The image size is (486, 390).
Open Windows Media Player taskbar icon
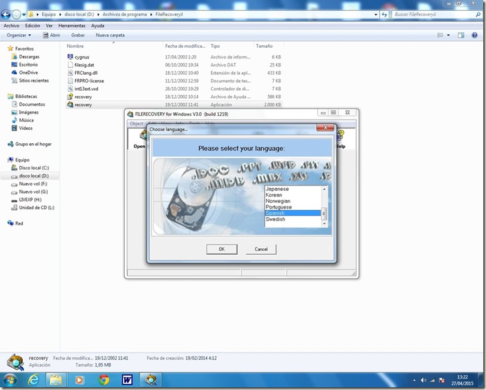80,381
